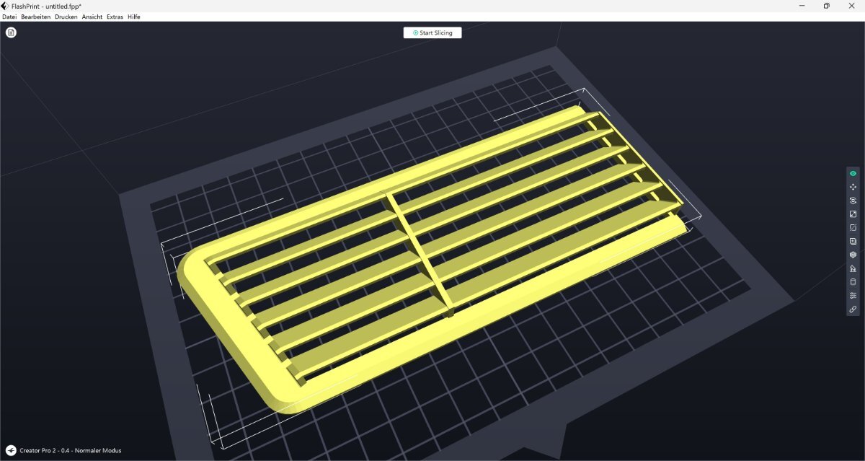Select the Move tool with four arrows
This screenshot has height=461, width=865.
click(853, 187)
